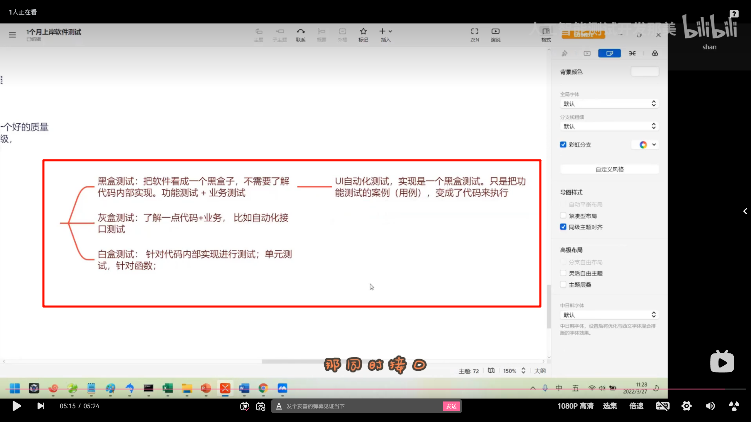This screenshot has height=422, width=751.
Task: Open the 1080P 高清 quality menu
Action: [x=575, y=406]
